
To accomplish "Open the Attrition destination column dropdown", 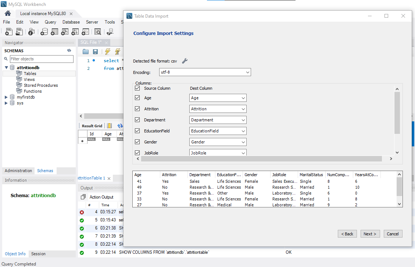I will [218, 109].
